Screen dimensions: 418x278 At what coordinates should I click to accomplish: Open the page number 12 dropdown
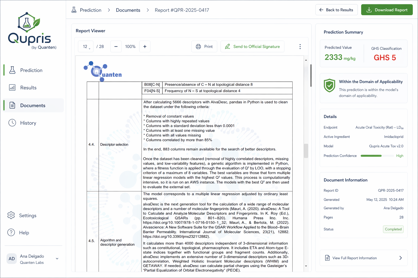coord(86,47)
